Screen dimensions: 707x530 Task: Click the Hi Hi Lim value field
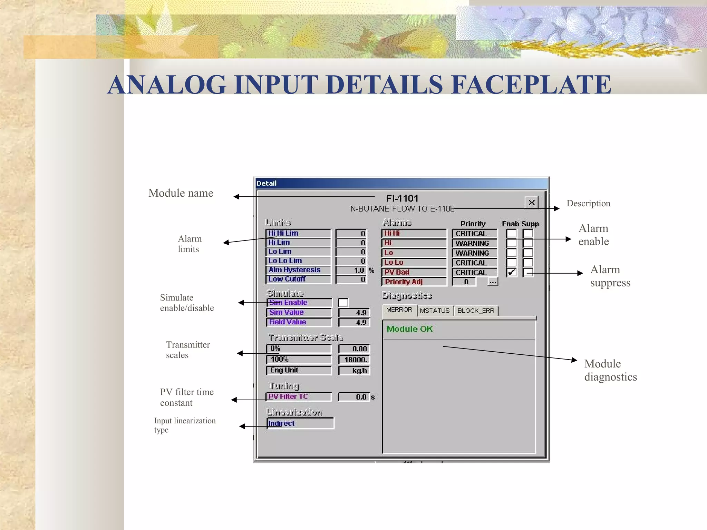(x=351, y=234)
